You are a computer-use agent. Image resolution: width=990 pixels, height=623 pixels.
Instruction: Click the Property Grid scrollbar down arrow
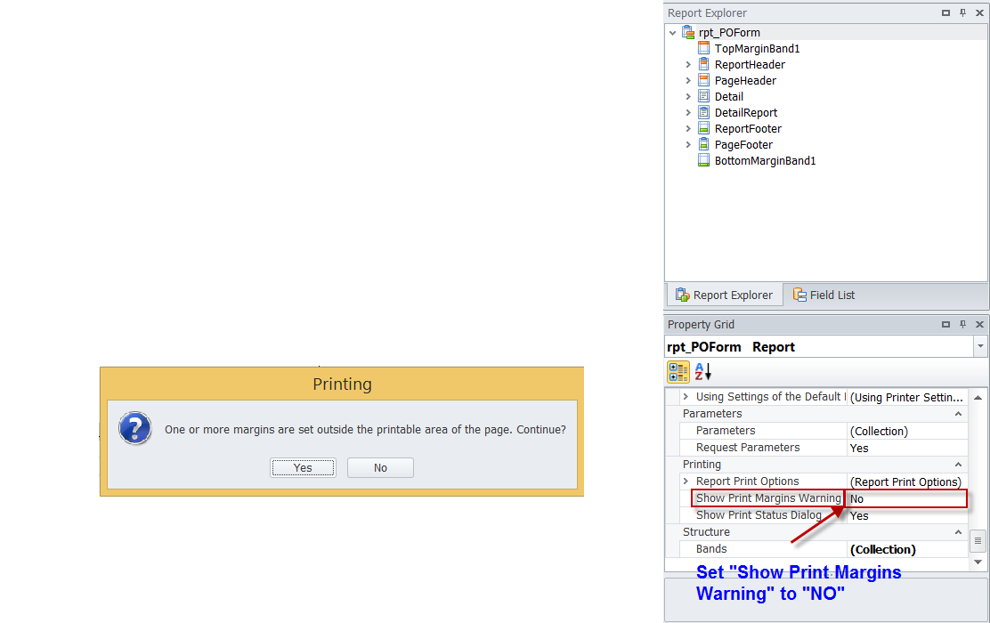pos(978,562)
